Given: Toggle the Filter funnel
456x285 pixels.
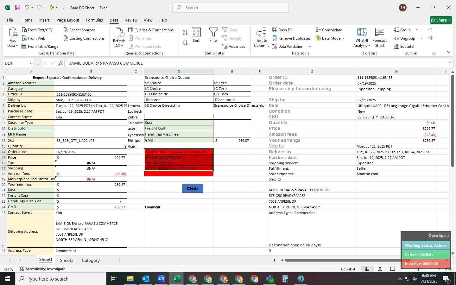Looking at the screenshot, I should [x=214, y=35].
